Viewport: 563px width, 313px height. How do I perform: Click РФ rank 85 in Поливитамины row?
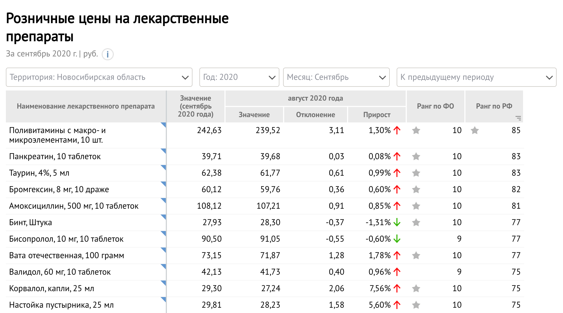pos(516,130)
